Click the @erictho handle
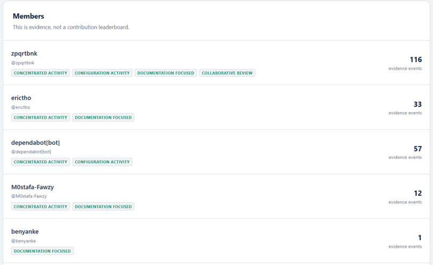 click(x=21, y=107)
